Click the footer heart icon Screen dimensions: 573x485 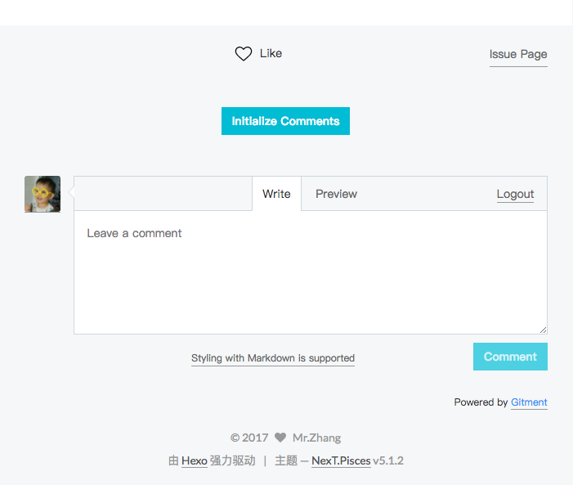coord(280,438)
